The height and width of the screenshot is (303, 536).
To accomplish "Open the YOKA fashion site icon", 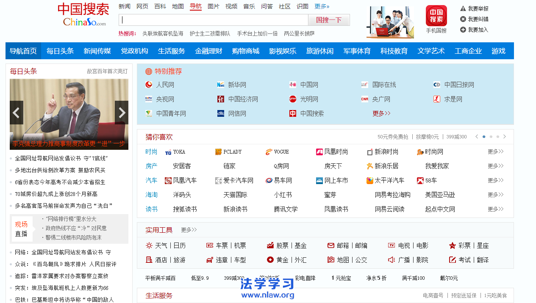I will [x=168, y=152].
